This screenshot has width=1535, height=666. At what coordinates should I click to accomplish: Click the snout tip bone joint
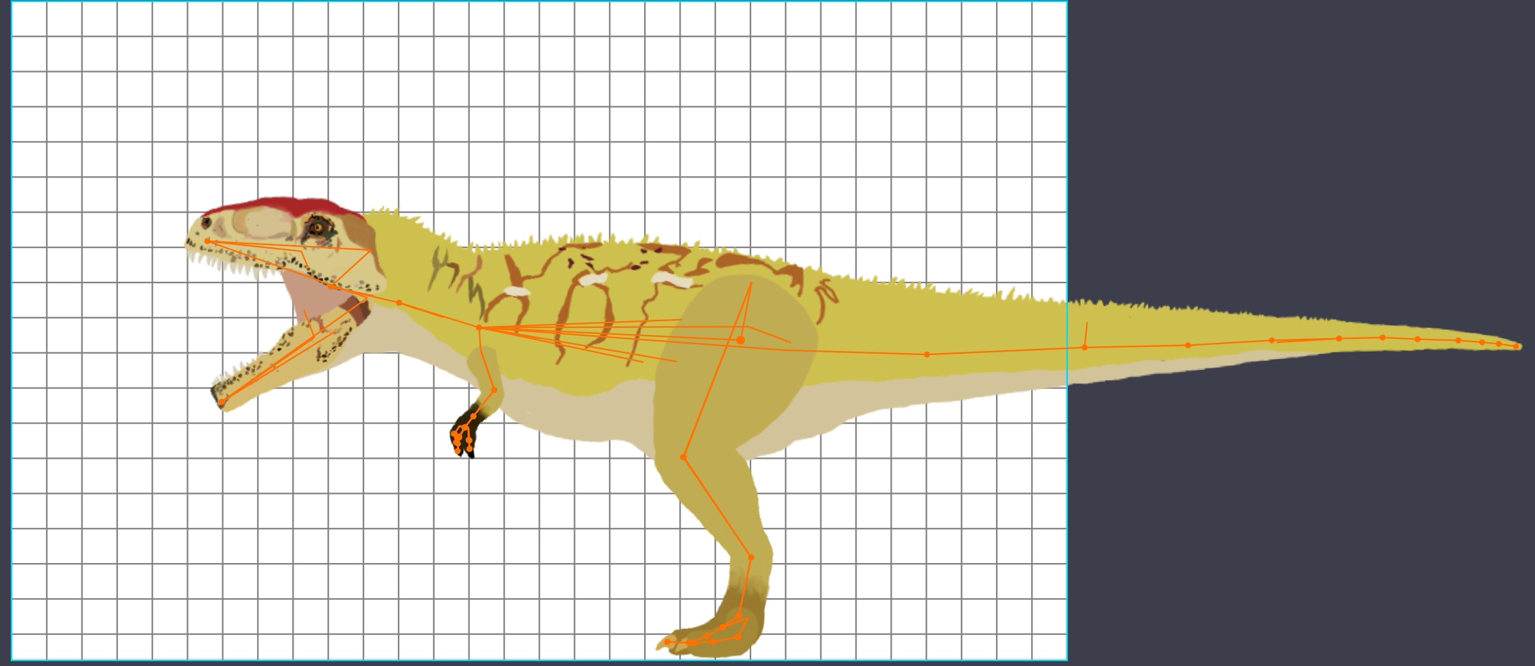click(x=207, y=241)
